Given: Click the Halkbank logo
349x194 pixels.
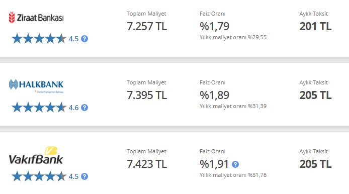Looking at the screenshot, I should click(x=36, y=86).
